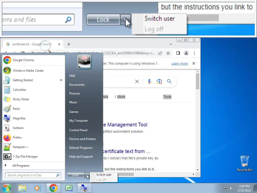The width and height of the screenshot is (257, 193).
Task: Expand Getting Started submenu arrow
Action: [61, 80]
